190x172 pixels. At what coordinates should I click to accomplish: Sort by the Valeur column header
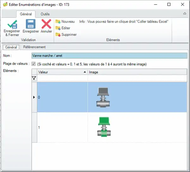[62, 72]
